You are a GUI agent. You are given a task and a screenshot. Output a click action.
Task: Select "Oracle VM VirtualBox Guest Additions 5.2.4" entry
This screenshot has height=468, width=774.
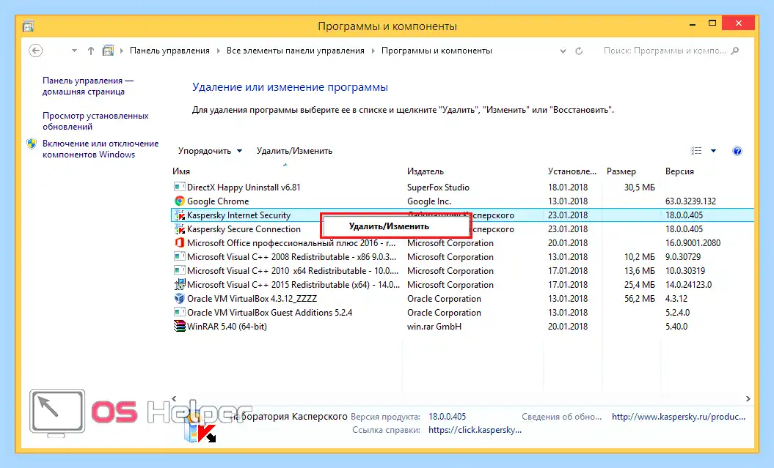coord(269,312)
